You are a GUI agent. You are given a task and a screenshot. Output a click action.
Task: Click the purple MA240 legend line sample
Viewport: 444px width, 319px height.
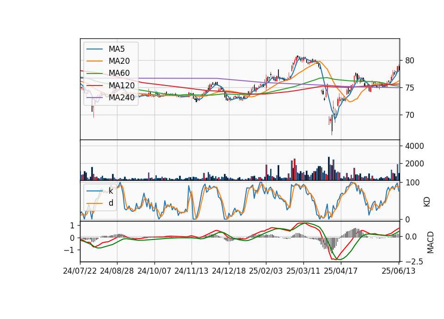coord(94,98)
